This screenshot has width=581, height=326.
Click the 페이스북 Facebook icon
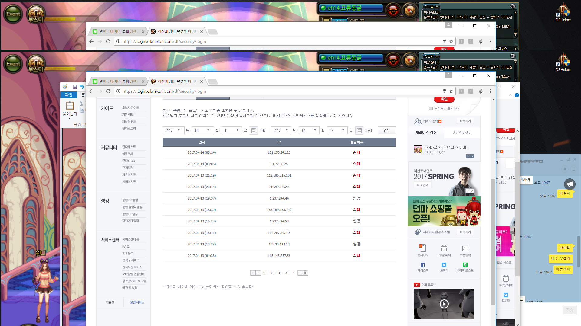[x=423, y=265]
